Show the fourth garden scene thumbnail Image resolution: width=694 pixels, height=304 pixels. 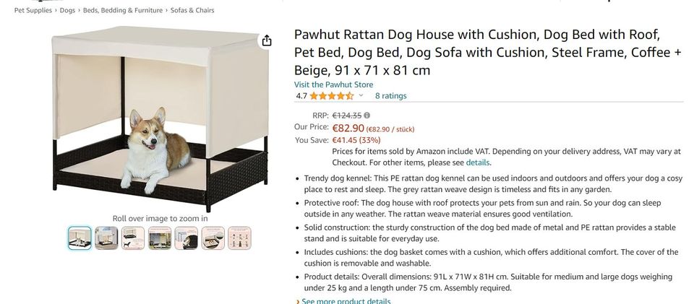pos(160,238)
